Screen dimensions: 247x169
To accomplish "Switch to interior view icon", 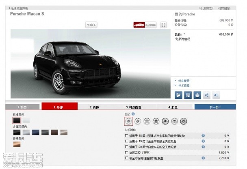I will coord(151,25).
